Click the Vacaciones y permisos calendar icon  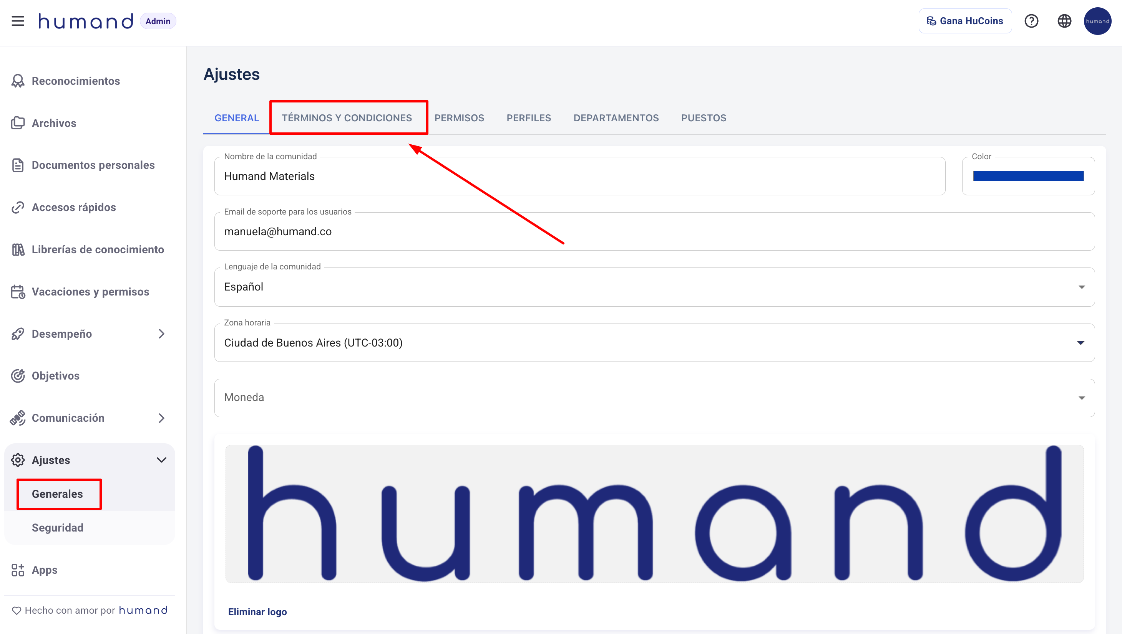pos(18,292)
